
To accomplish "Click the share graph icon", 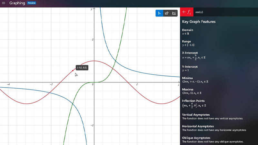I will 167,13.
